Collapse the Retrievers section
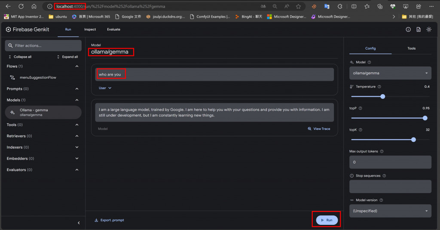This screenshot has width=440, height=230. point(77,136)
